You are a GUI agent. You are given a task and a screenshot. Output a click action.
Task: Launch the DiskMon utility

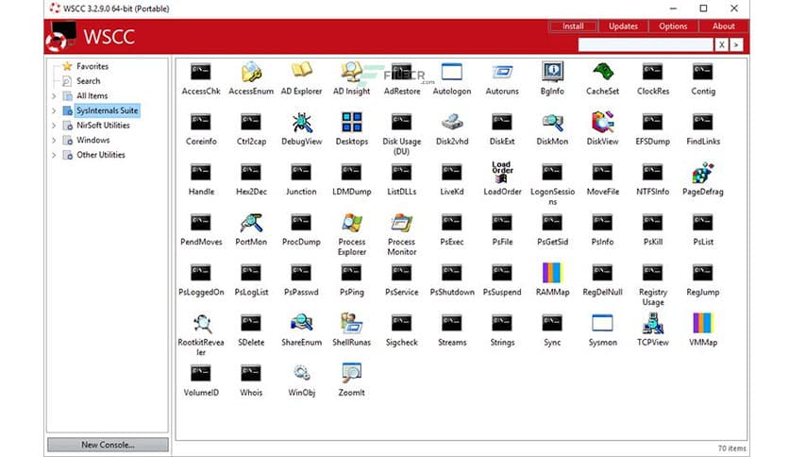(552, 123)
